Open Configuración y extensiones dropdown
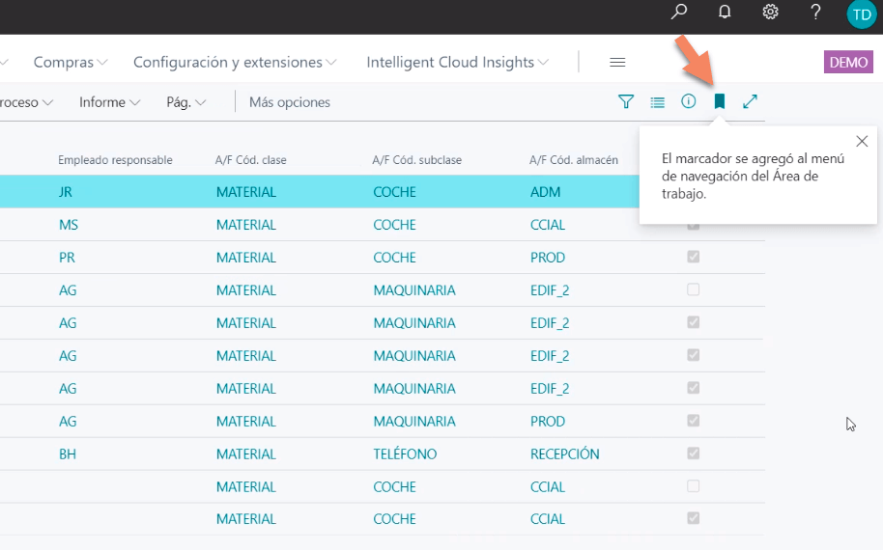The width and height of the screenshot is (883, 550). coord(235,62)
